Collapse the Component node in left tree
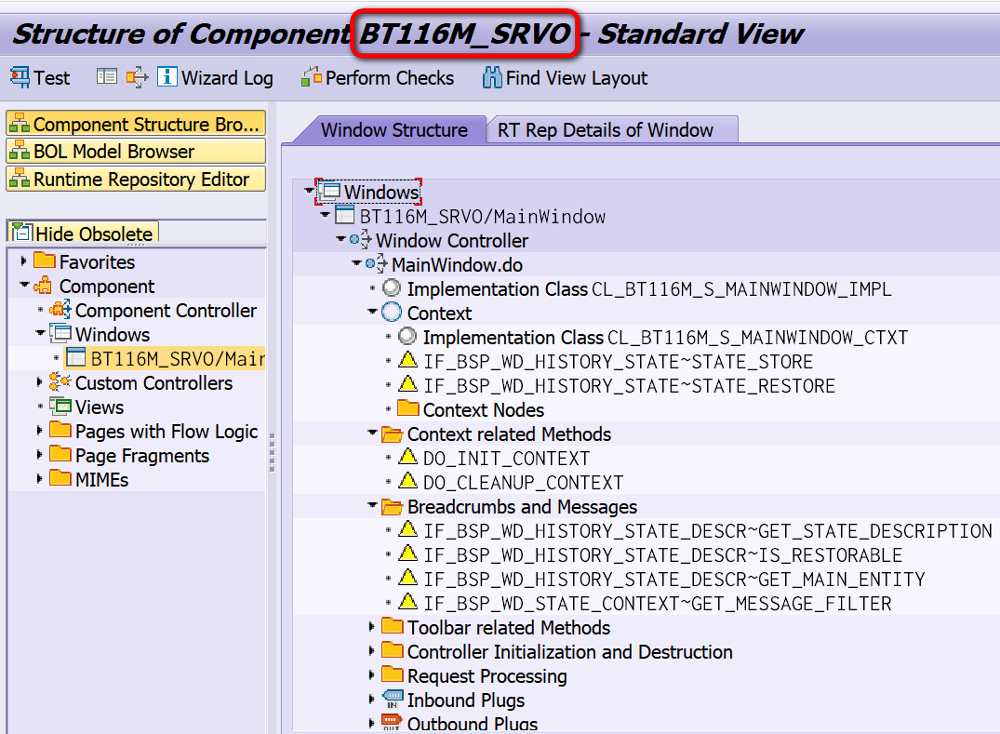The image size is (1000, 734). pos(24,285)
